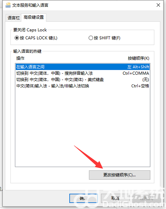
Task: Click empty area of the hotkey list
Action: pos(82,127)
